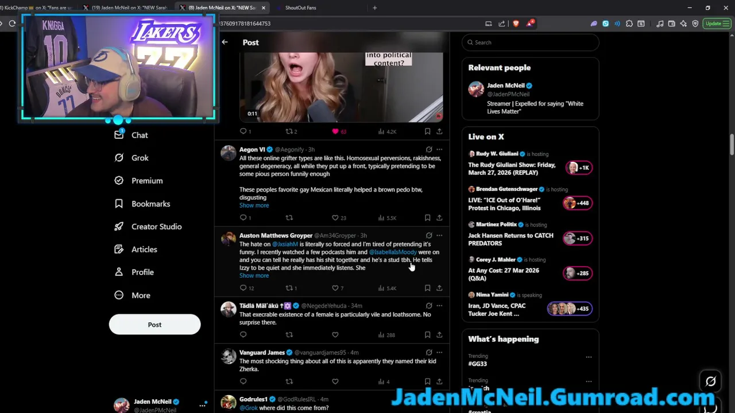Click the page vertical scrollbar

pyautogui.click(x=732, y=143)
